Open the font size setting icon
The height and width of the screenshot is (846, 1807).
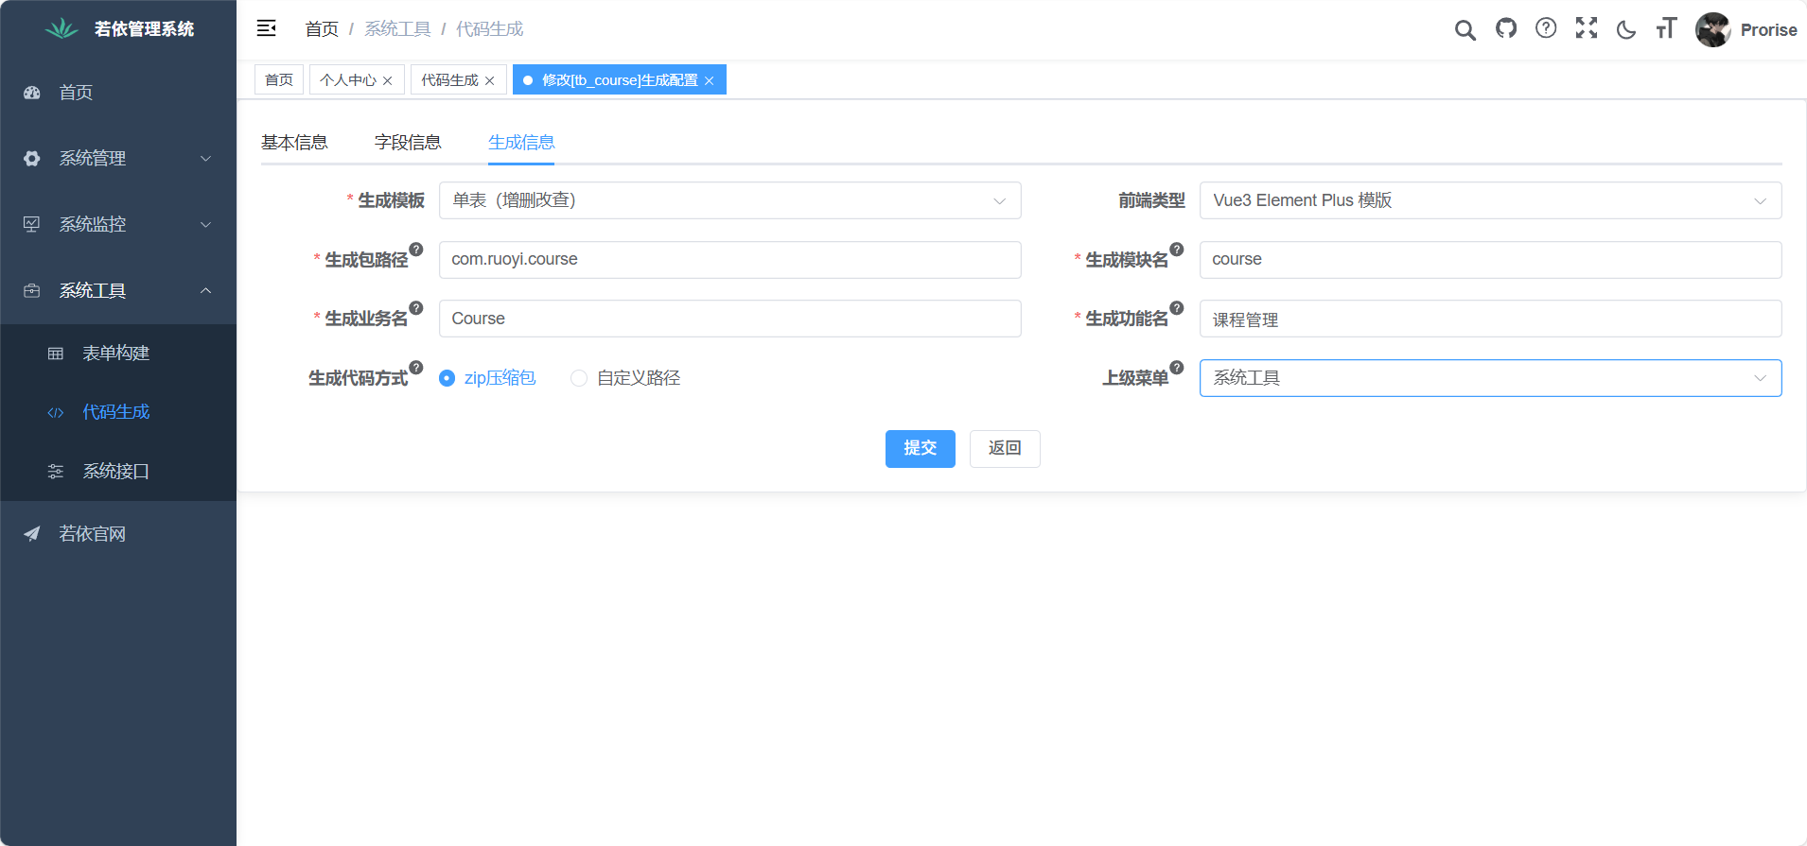pyautogui.click(x=1666, y=29)
